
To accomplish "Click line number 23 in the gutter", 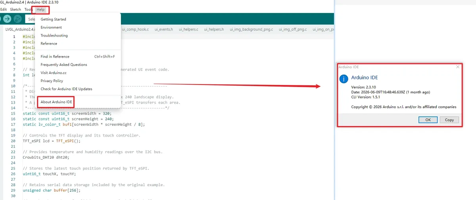I will tap(13, 157).
